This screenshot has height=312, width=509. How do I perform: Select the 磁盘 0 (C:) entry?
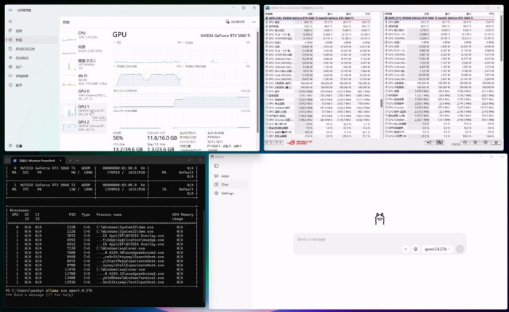pos(84,64)
